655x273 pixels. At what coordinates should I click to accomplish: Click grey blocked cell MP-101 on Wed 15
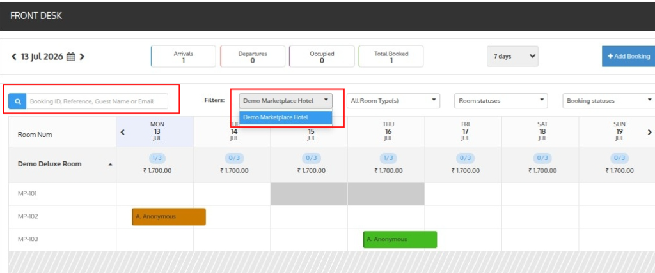(x=309, y=194)
